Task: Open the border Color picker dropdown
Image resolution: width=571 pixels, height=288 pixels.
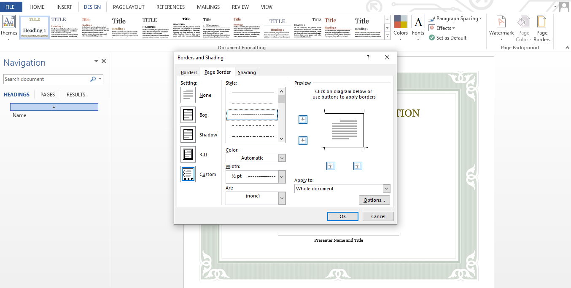Action: point(282,158)
